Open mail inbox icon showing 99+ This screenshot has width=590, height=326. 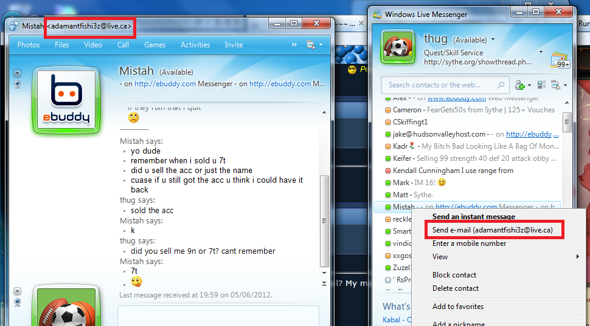560,60
